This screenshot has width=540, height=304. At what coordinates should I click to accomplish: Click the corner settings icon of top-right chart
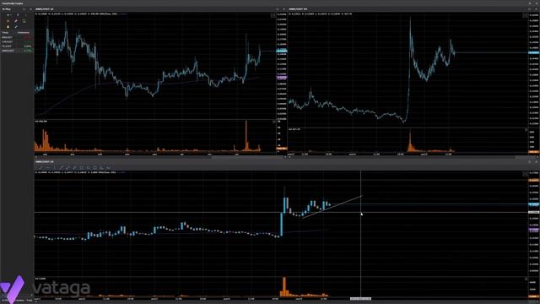[x=525, y=15]
